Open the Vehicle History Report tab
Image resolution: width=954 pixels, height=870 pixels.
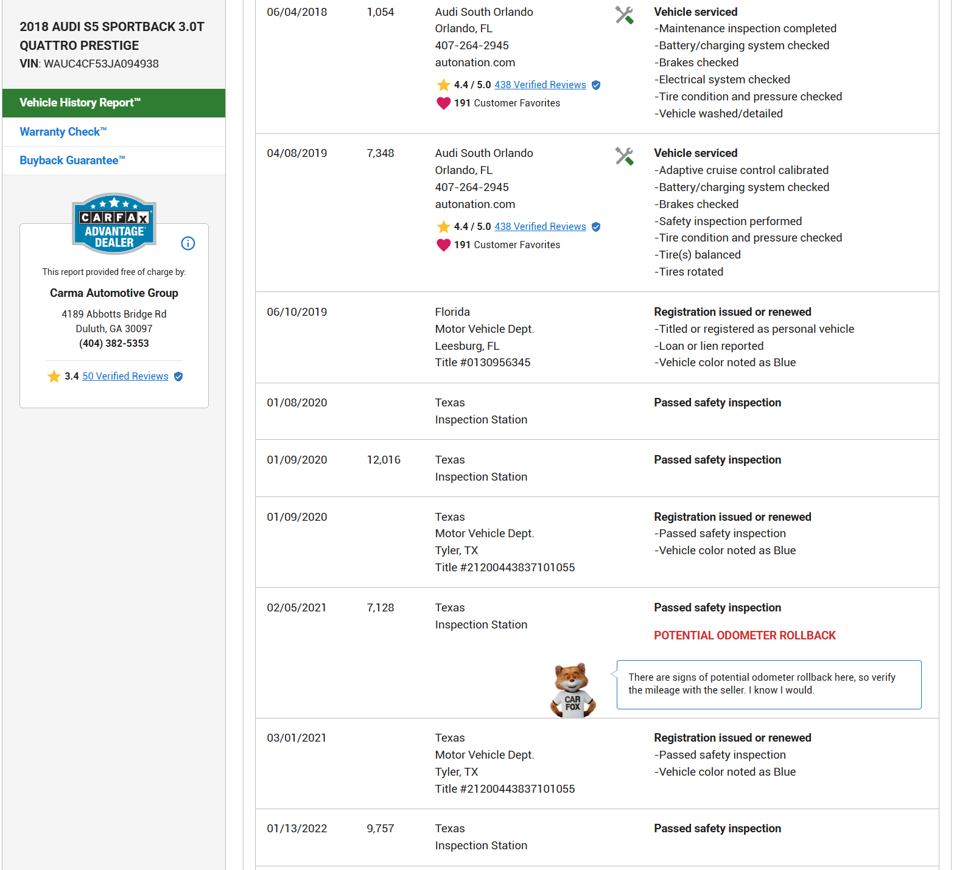point(114,103)
